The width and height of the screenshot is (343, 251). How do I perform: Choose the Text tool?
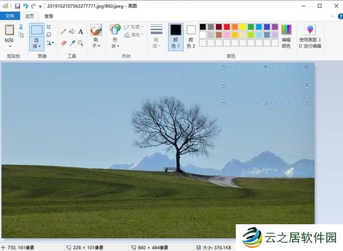tap(80, 32)
